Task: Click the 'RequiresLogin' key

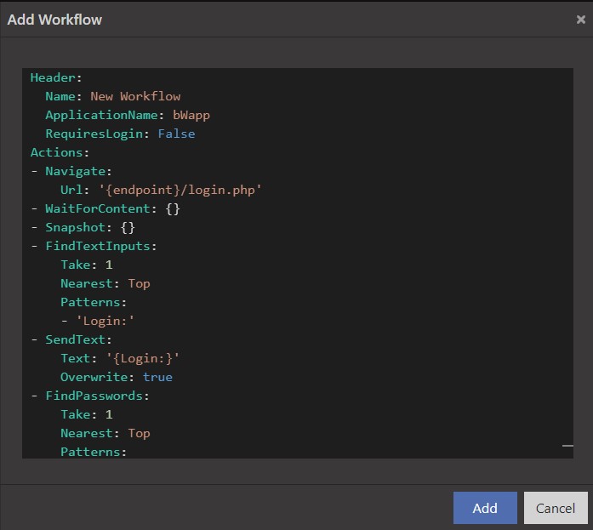Action: [94, 134]
